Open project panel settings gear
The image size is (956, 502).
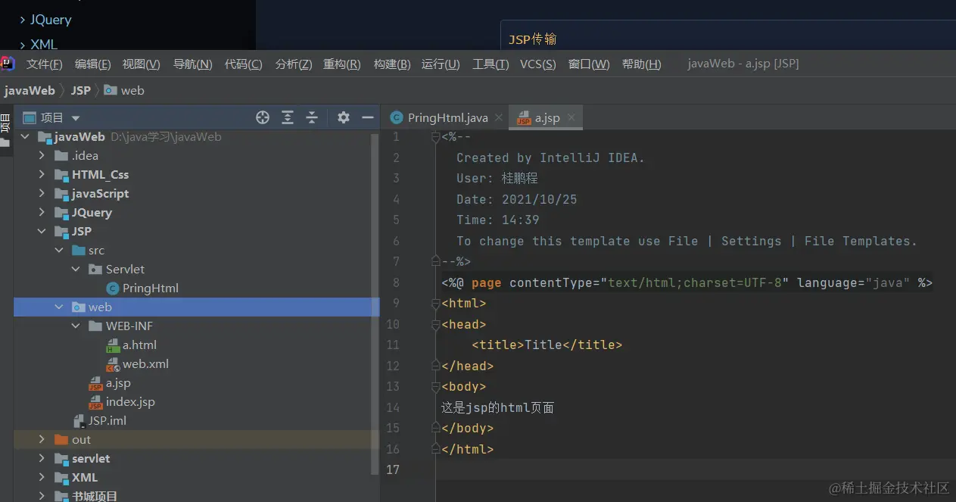pos(344,117)
